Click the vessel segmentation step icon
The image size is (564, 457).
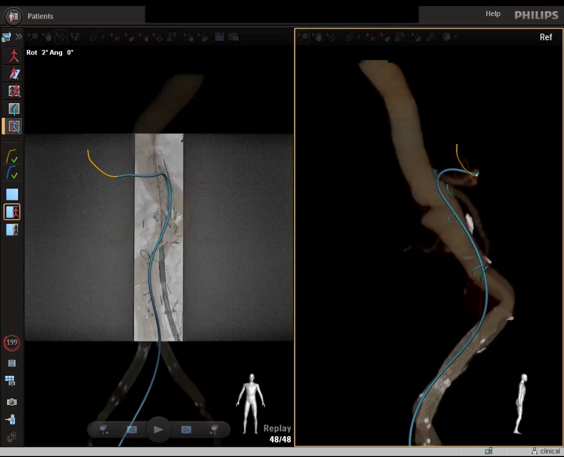point(14,91)
